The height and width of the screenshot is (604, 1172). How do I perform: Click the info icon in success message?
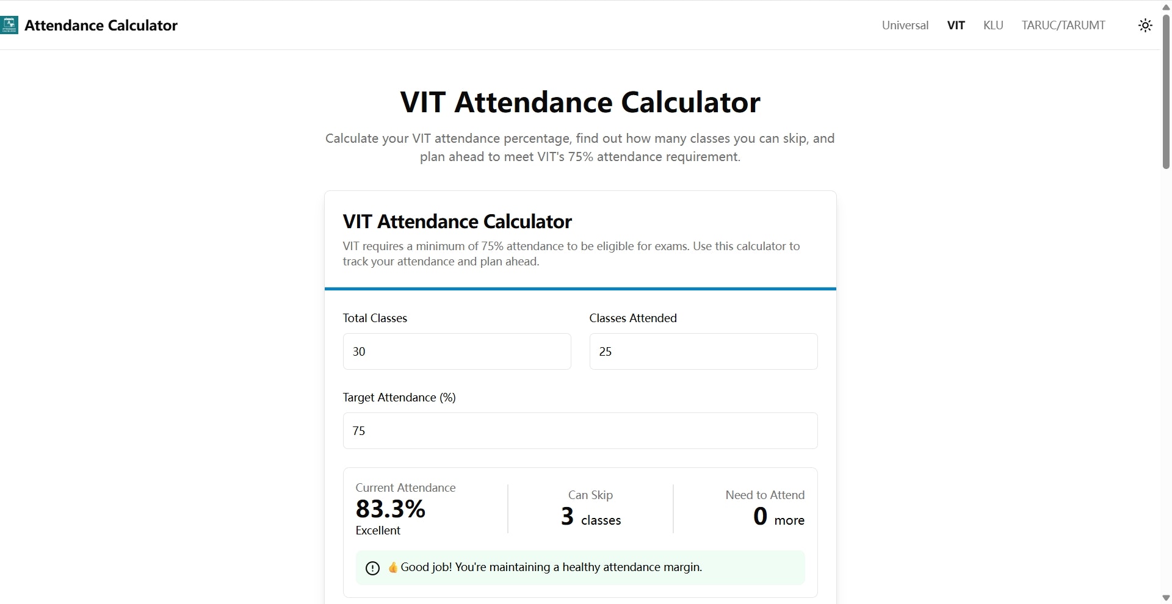point(372,568)
